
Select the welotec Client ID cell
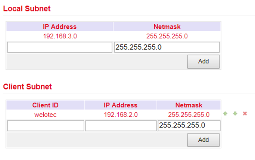point(45,115)
